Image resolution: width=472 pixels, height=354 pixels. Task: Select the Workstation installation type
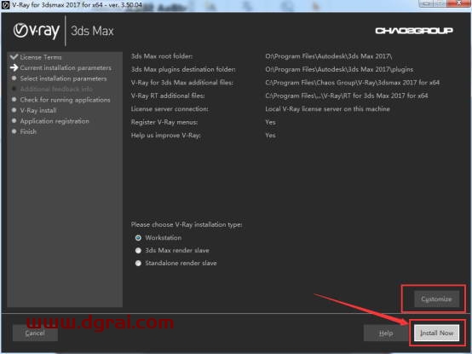click(138, 238)
